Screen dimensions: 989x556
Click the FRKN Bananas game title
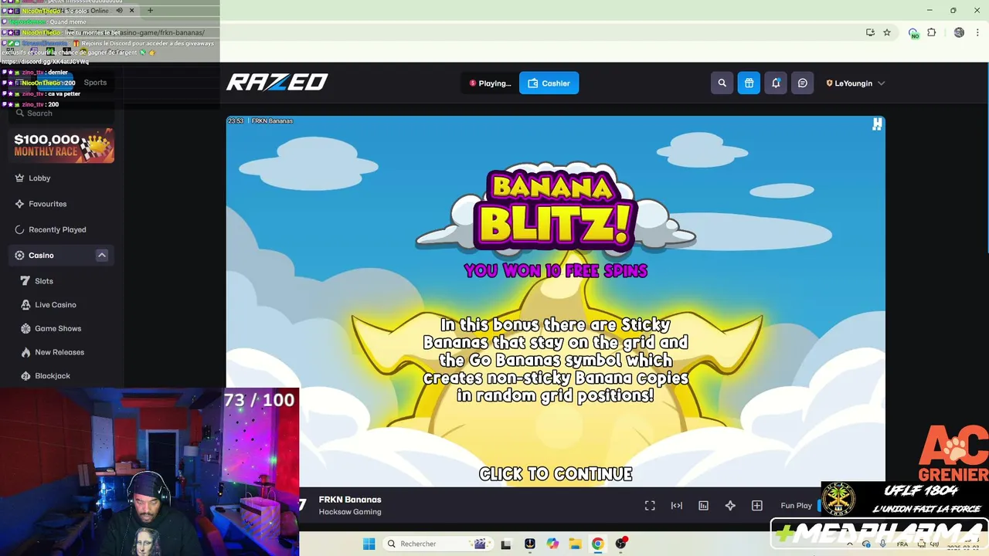pos(350,500)
